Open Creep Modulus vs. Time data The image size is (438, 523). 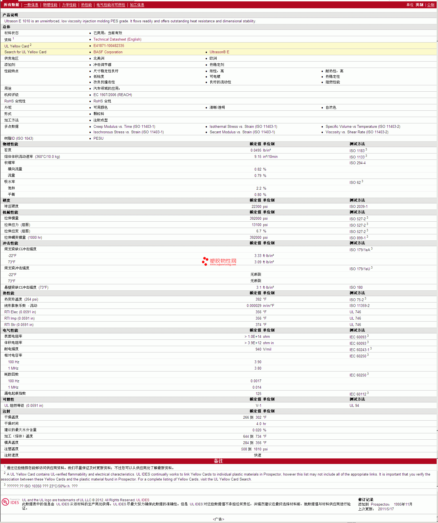[x=124, y=126]
